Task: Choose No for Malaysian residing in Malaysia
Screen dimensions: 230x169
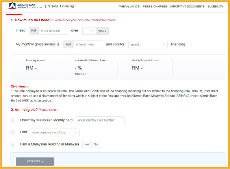Action: click(x=96, y=144)
